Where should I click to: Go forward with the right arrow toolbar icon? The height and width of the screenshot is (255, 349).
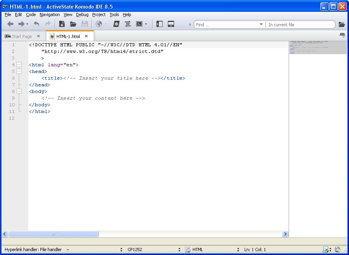coord(21,24)
